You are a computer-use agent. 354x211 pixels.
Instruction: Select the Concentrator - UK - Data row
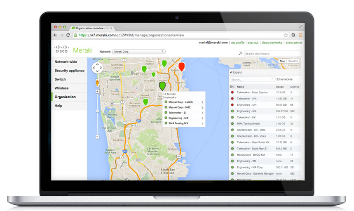coord(265,130)
